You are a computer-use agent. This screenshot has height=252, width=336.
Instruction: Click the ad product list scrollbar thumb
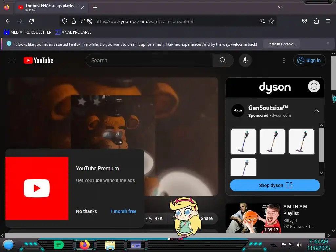321,145
